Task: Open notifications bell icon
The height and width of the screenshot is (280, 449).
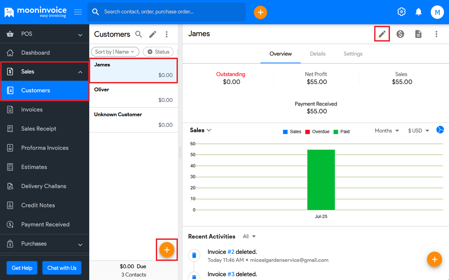Action: (418, 12)
